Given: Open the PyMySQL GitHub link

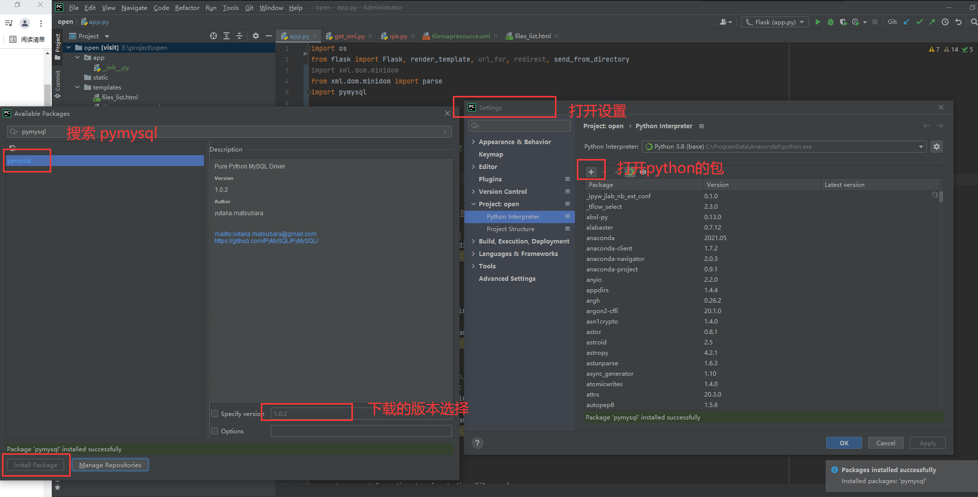Looking at the screenshot, I should (x=266, y=241).
